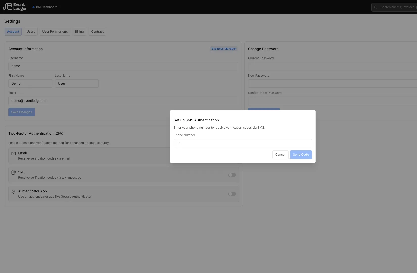Viewport: 417px width, 273px height.
Task: Click 'Receive verification codes via email' text
Action: point(44,158)
